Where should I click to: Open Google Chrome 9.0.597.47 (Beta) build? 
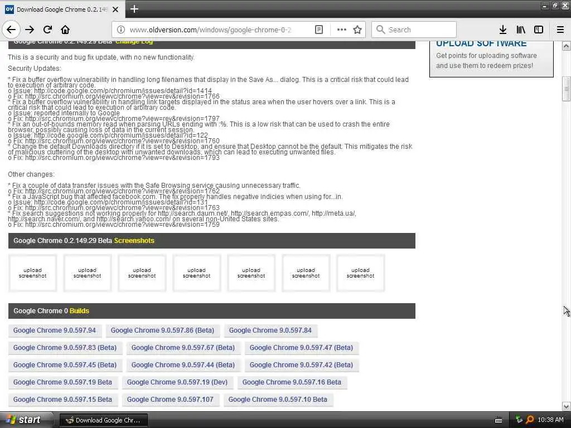[301, 348]
